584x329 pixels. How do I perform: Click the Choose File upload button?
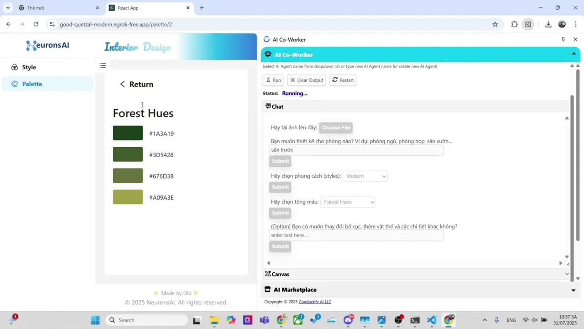tap(336, 127)
